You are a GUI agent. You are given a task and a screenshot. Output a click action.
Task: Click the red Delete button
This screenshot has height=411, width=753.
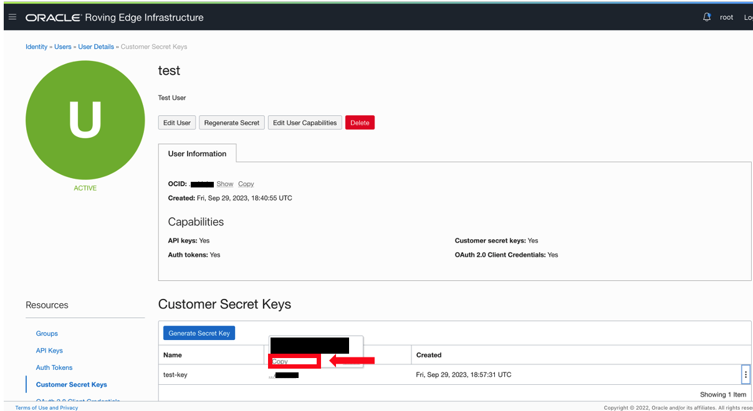tap(360, 123)
